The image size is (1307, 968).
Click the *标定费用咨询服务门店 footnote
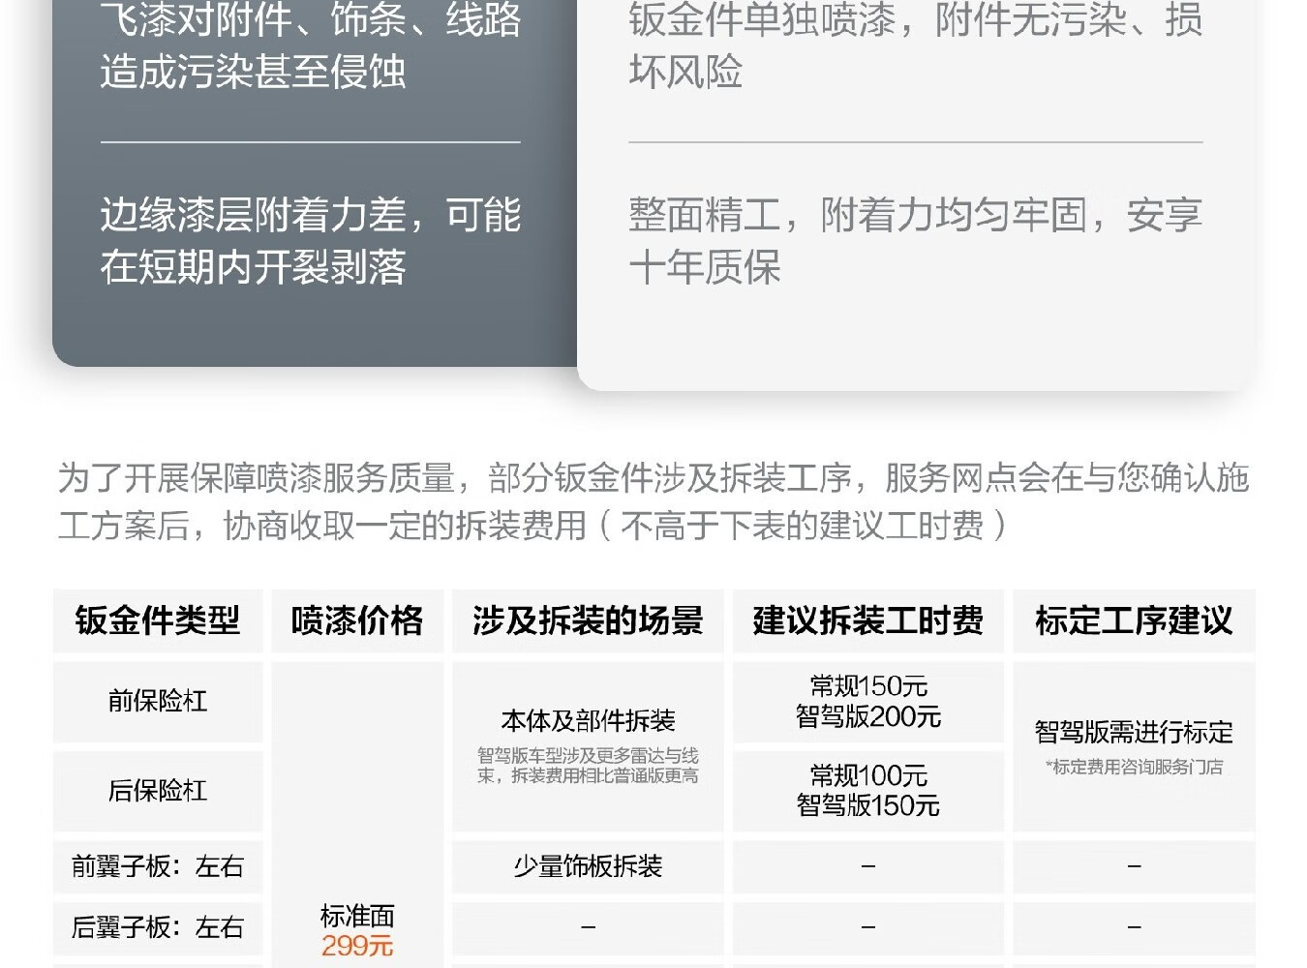pos(1134,768)
